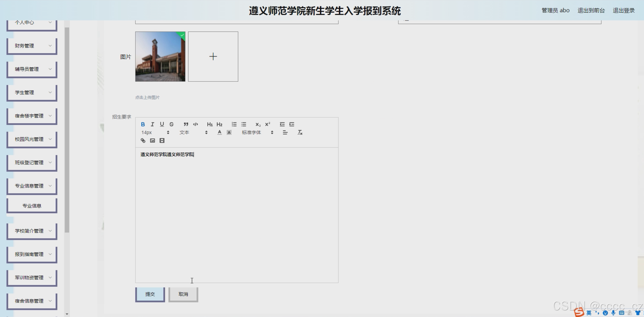
Task: Click the plus box to upload image
Action: point(213,56)
